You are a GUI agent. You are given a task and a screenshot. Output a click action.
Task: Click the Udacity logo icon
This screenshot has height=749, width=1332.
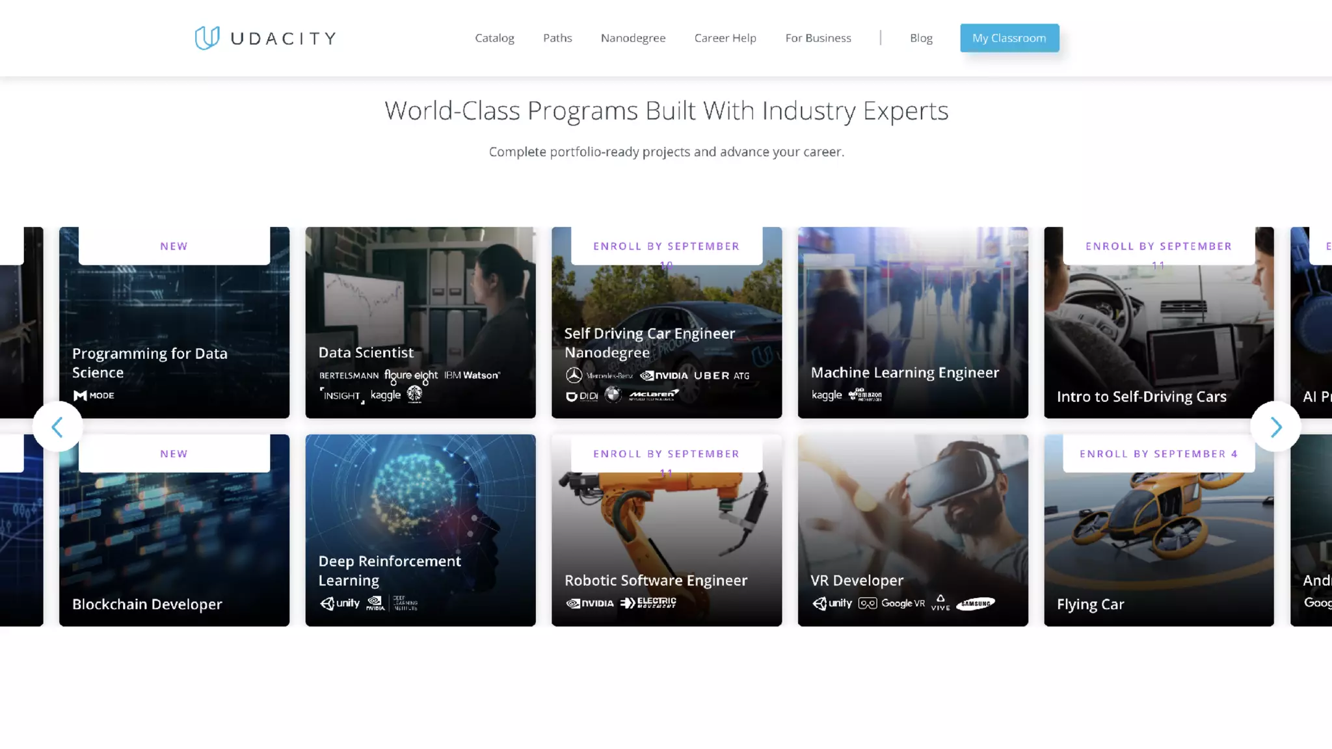[x=207, y=38]
